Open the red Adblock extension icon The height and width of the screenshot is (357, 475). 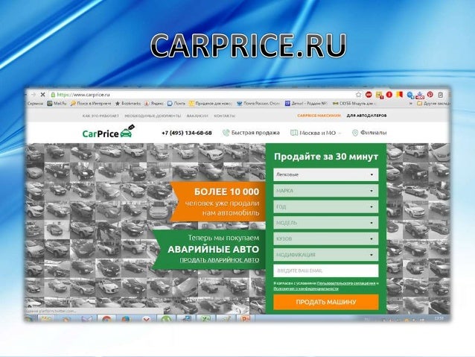pos(369,95)
